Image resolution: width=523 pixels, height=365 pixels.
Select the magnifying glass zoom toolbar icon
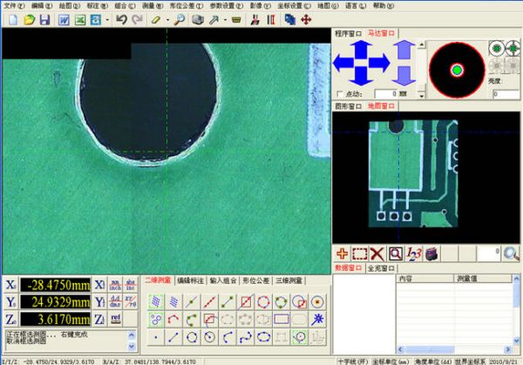point(180,20)
